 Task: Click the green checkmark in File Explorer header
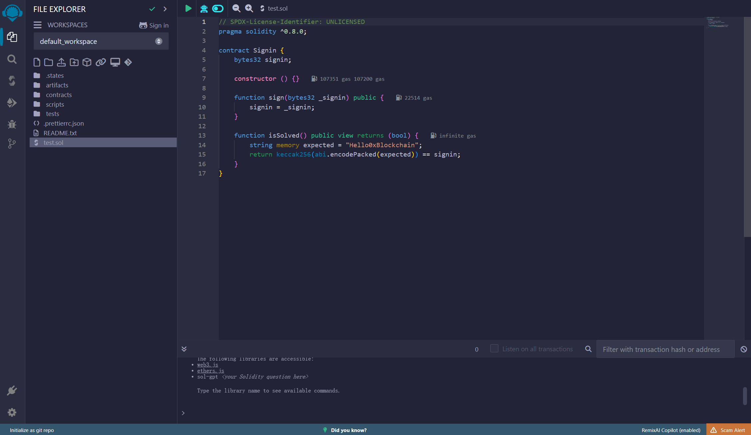click(152, 9)
